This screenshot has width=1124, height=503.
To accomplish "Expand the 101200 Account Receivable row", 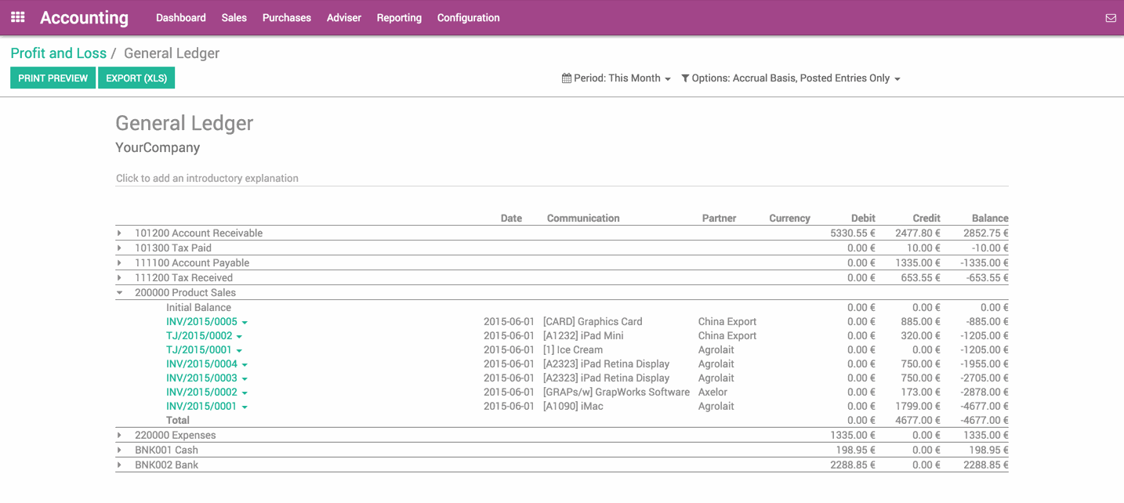I will (120, 233).
